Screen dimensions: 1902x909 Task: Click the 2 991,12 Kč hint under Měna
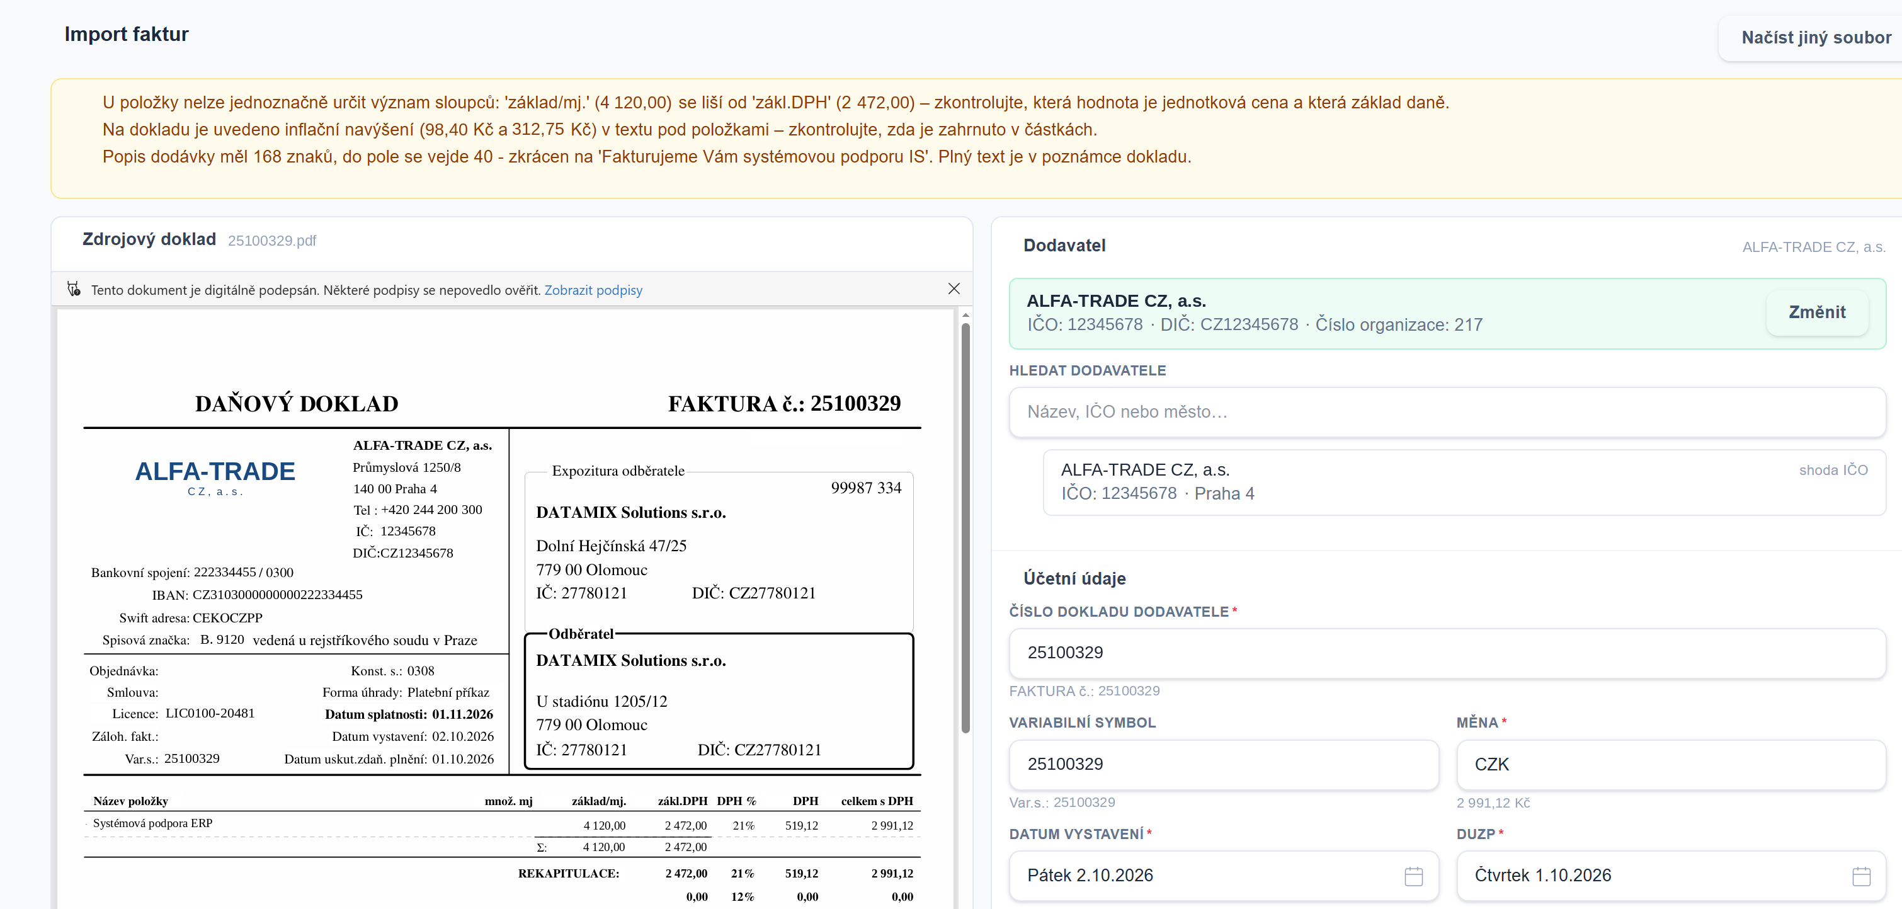1492,803
